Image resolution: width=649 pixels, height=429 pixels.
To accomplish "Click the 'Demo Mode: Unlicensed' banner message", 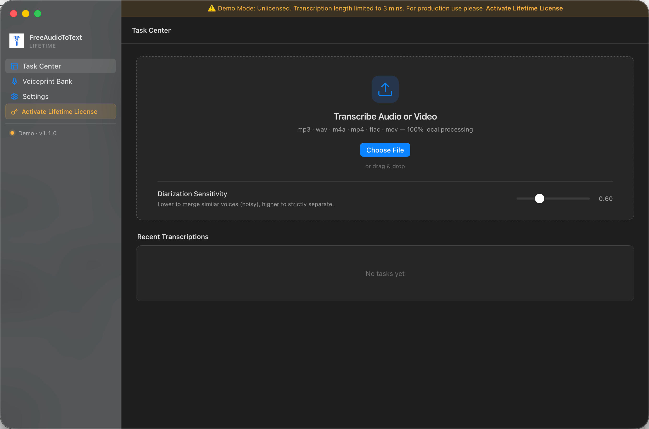I will point(350,8).
